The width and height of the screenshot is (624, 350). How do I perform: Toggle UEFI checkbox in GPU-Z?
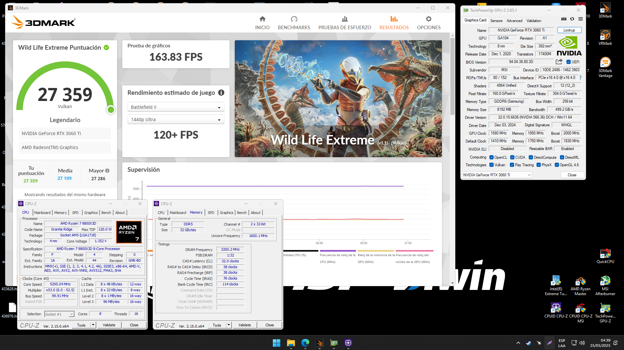pyautogui.click(x=568, y=62)
